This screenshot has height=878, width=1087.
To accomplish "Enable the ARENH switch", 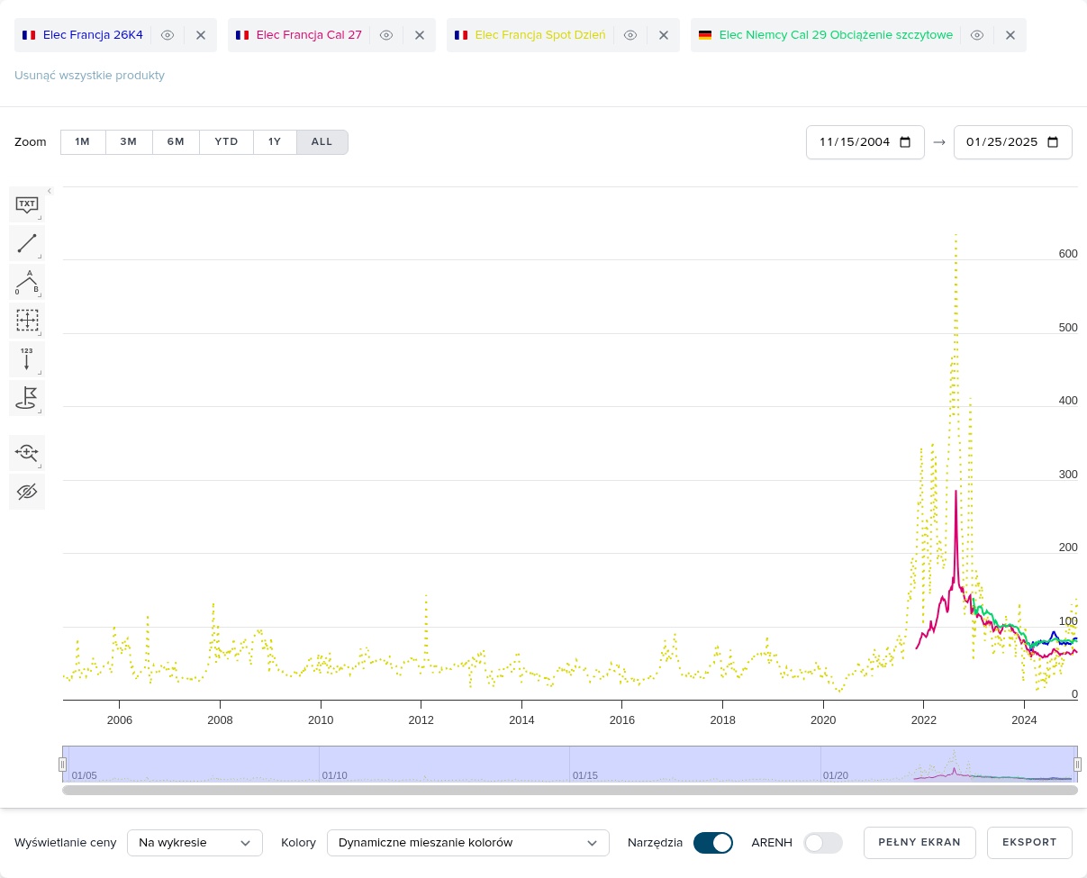I will click(x=823, y=843).
